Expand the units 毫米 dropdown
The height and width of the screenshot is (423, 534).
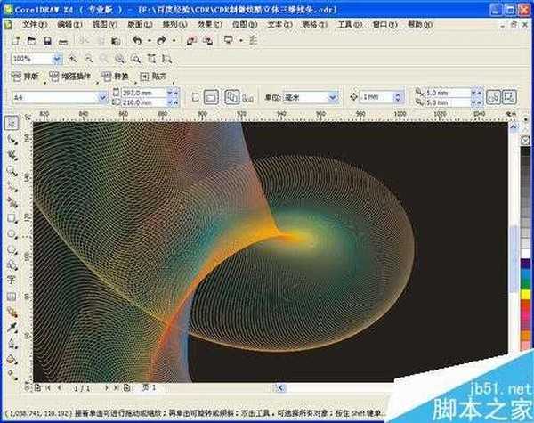pyautogui.click(x=333, y=96)
